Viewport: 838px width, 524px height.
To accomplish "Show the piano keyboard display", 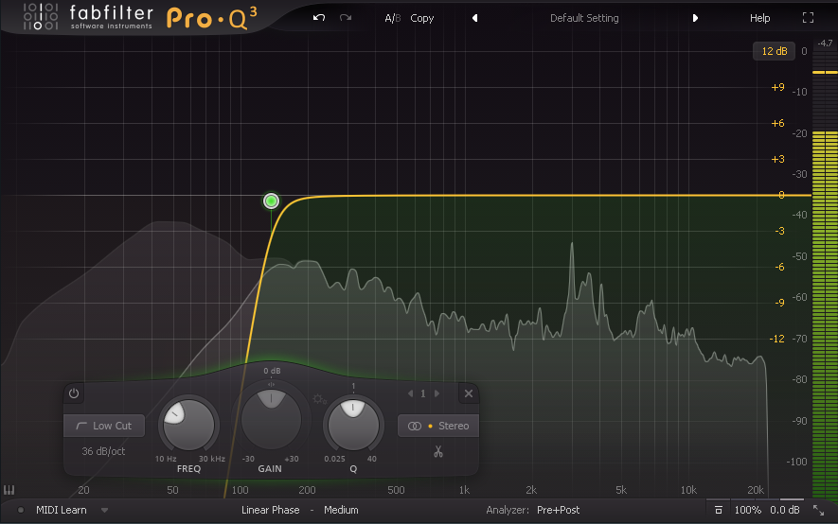I will [x=9, y=490].
